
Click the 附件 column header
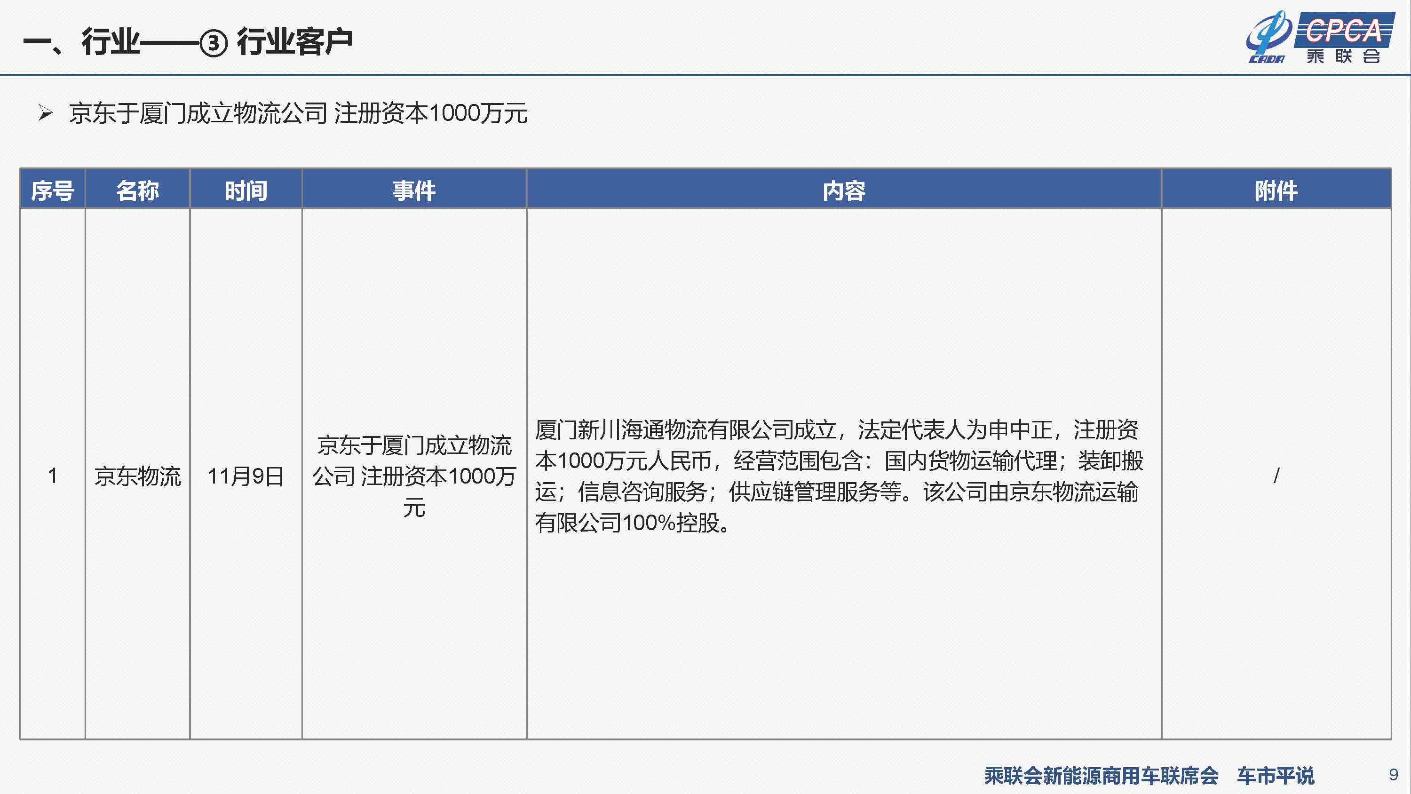(x=1276, y=190)
